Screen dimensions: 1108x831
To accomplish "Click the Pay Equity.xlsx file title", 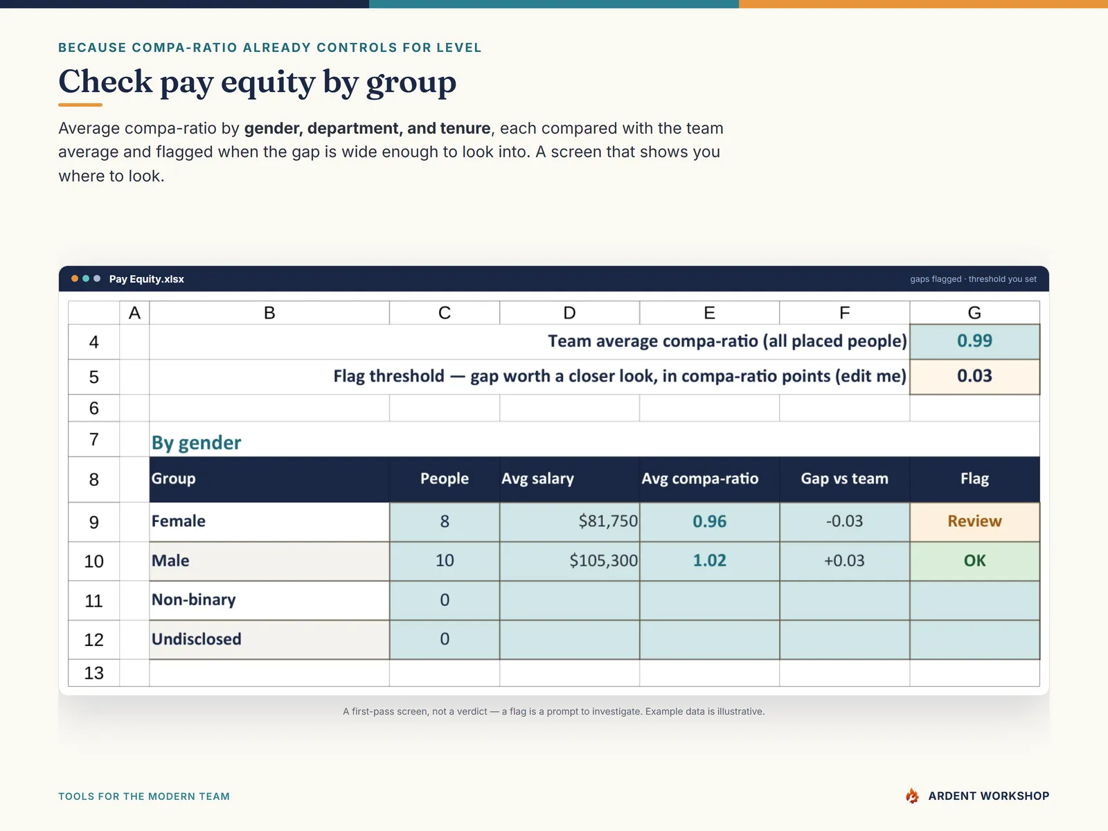I will [x=147, y=279].
